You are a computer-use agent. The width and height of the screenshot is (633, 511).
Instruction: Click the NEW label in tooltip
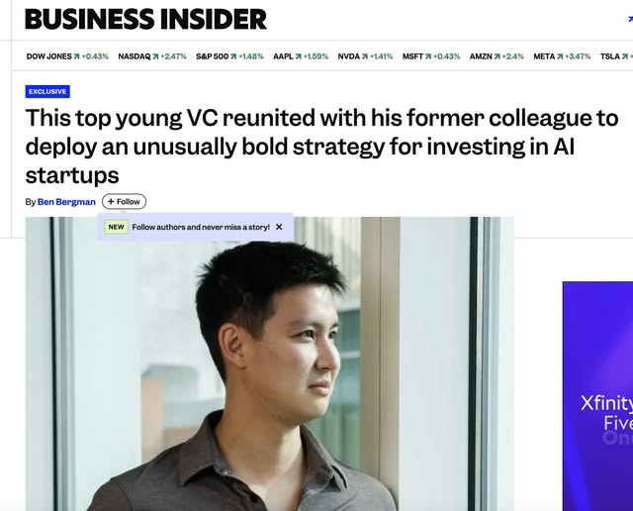point(116,227)
